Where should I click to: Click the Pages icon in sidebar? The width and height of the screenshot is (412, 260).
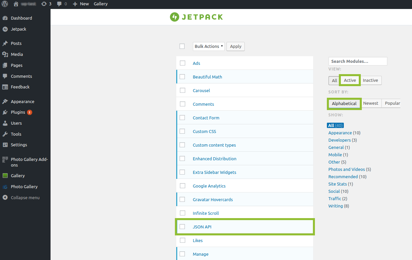pyautogui.click(x=5, y=65)
